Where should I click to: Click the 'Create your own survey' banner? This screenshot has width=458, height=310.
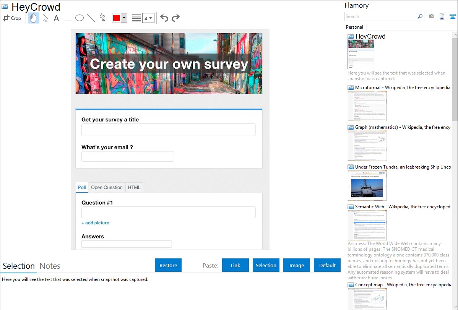tap(169, 63)
